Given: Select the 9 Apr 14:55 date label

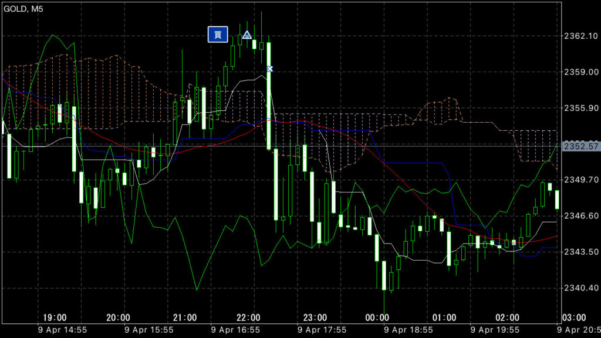Looking at the screenshot, I should click(x=62, y=331).
